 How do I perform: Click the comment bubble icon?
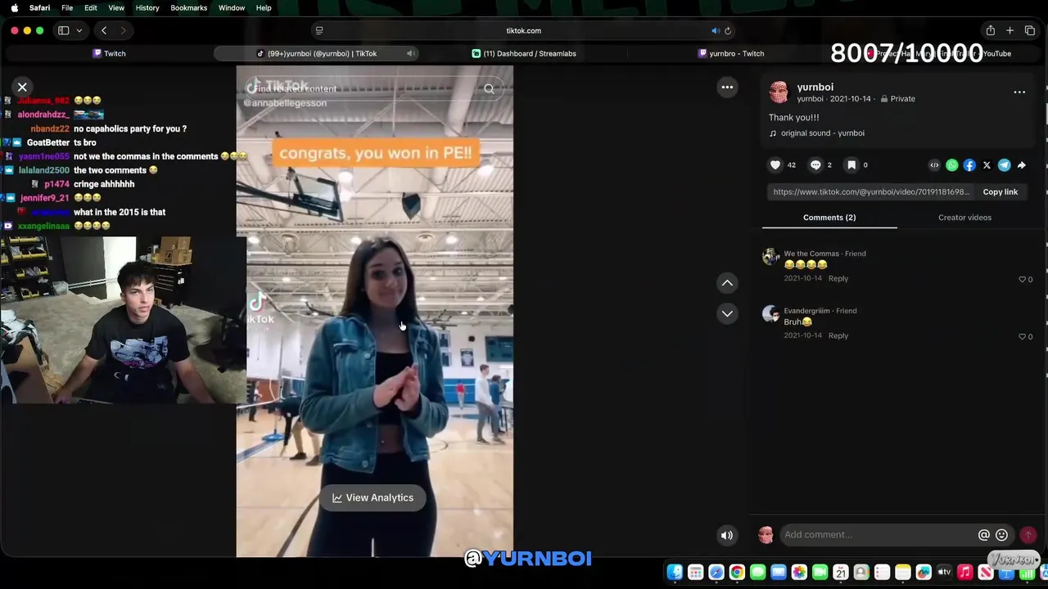[x=815, y=164]
